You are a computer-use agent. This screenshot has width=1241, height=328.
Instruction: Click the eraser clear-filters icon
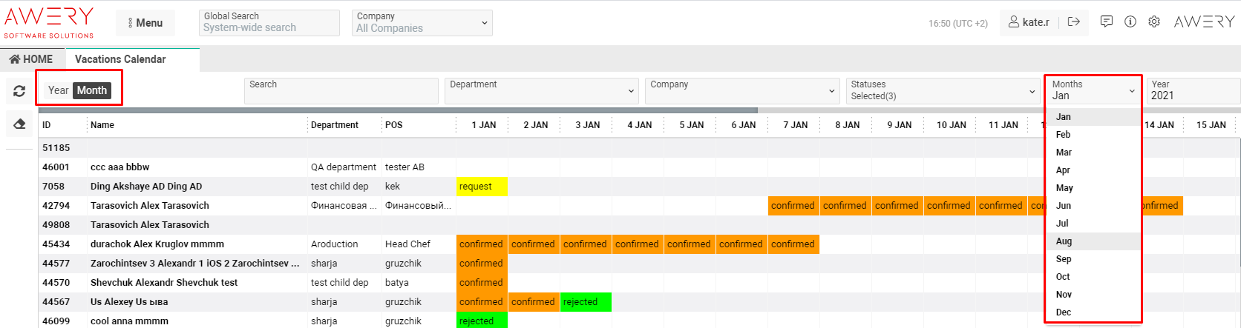pyautogui.click(x=19, y=124)
